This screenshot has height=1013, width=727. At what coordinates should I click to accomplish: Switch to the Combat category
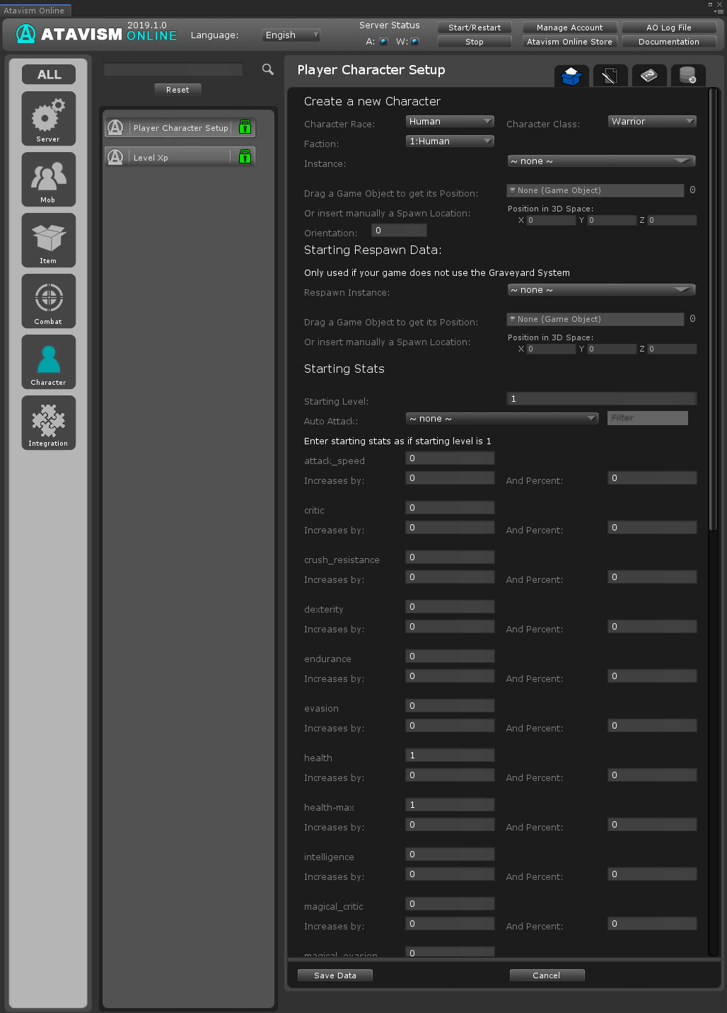(x=48, y=301)
